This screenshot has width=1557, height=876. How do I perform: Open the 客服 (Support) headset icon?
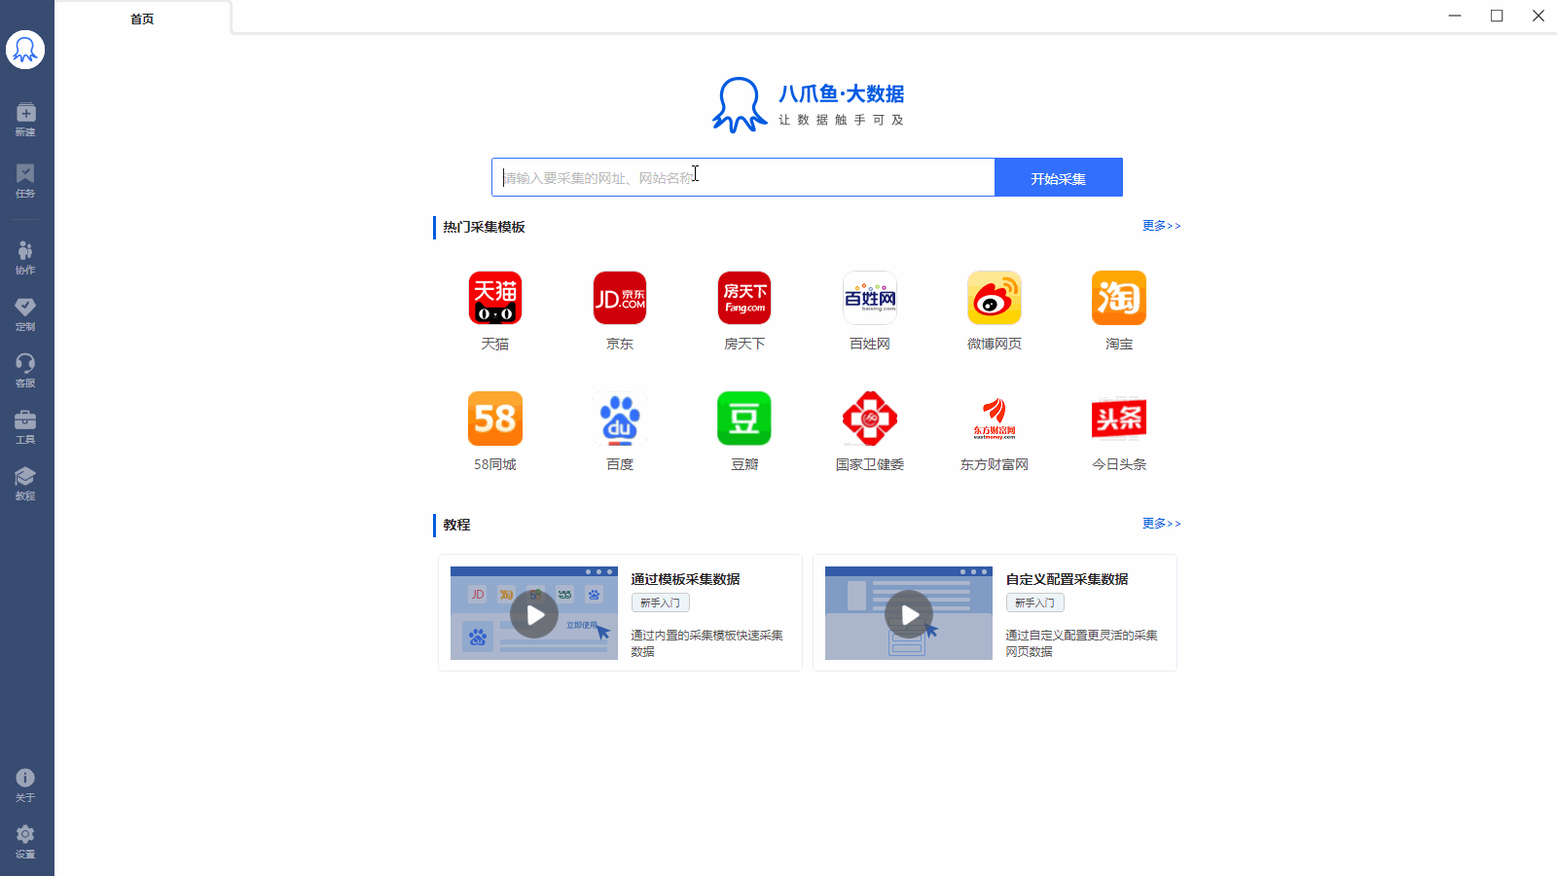25,371
